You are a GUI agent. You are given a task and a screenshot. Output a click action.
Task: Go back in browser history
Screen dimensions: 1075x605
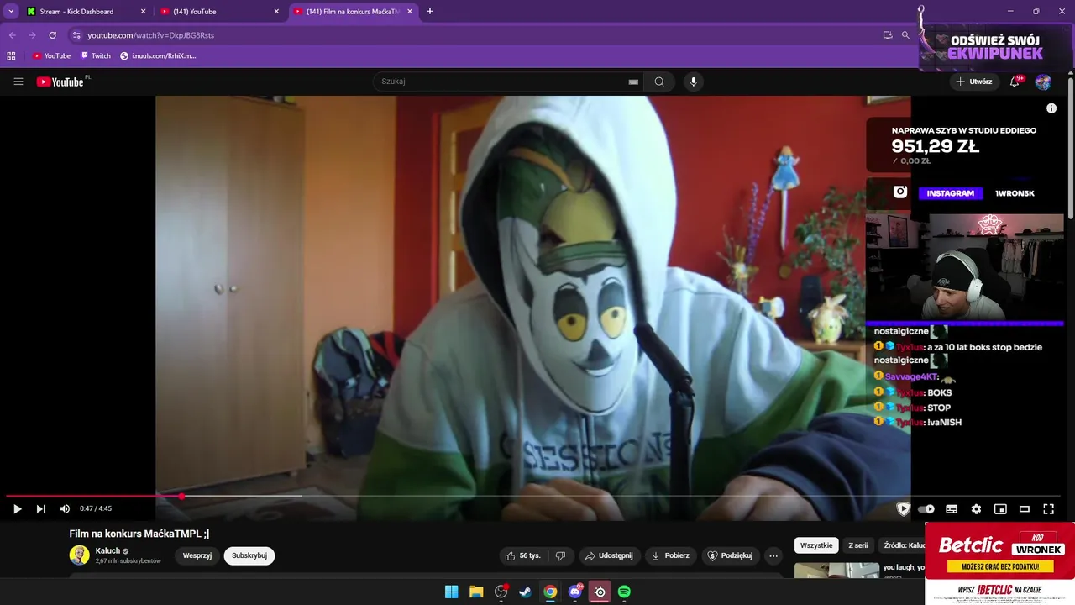[13, 35]
